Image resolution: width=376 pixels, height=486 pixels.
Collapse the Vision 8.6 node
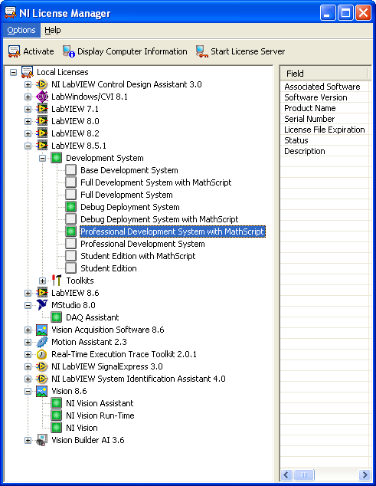click(28, 391)
